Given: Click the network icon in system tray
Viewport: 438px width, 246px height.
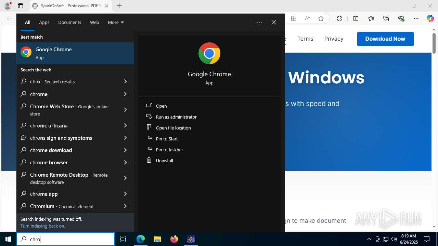Looking at the screenshot, I should [x=386, y=239].
